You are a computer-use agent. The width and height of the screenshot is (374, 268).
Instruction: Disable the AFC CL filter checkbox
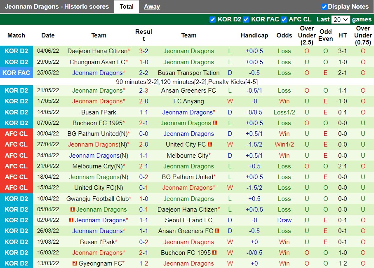(x=284, y=19)
